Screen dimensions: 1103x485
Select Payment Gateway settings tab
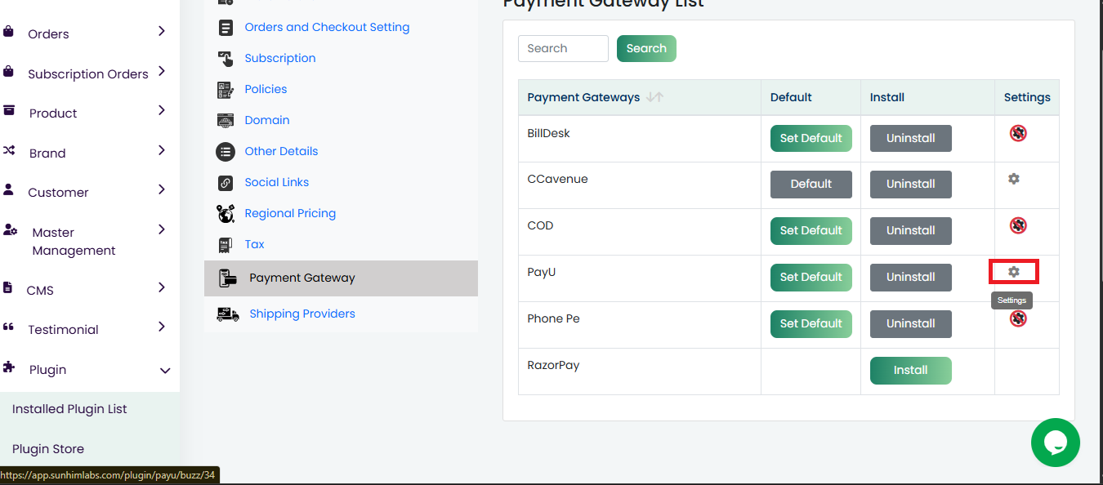pos(302,278)
